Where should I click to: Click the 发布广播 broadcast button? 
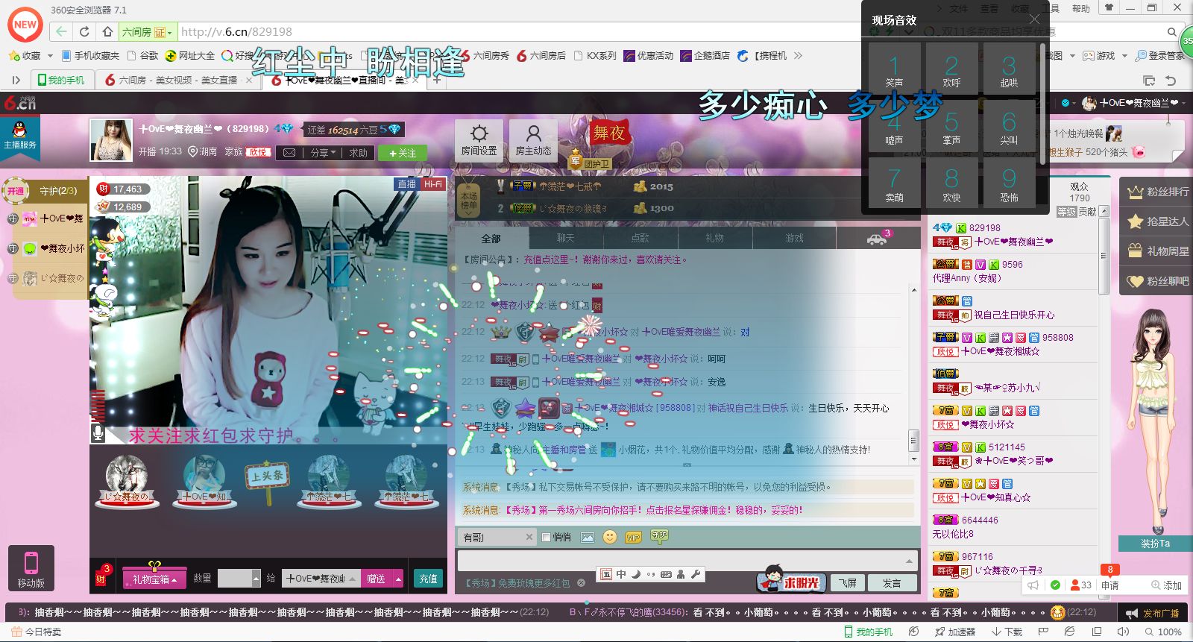tap(1154, 613)
